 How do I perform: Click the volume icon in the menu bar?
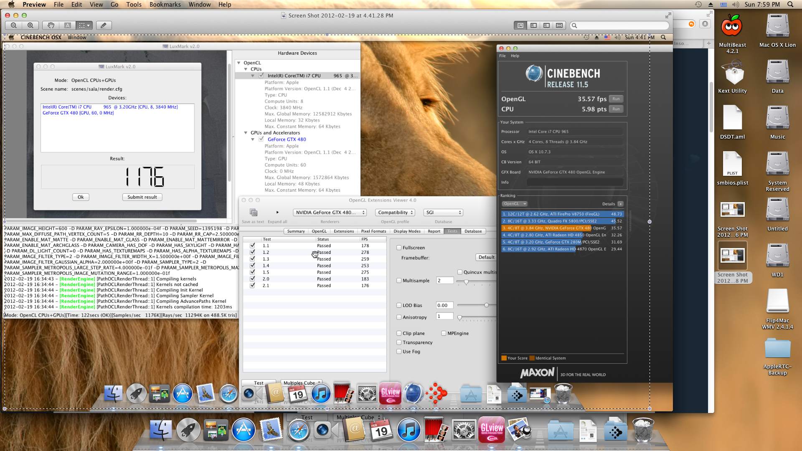point(735,4)
